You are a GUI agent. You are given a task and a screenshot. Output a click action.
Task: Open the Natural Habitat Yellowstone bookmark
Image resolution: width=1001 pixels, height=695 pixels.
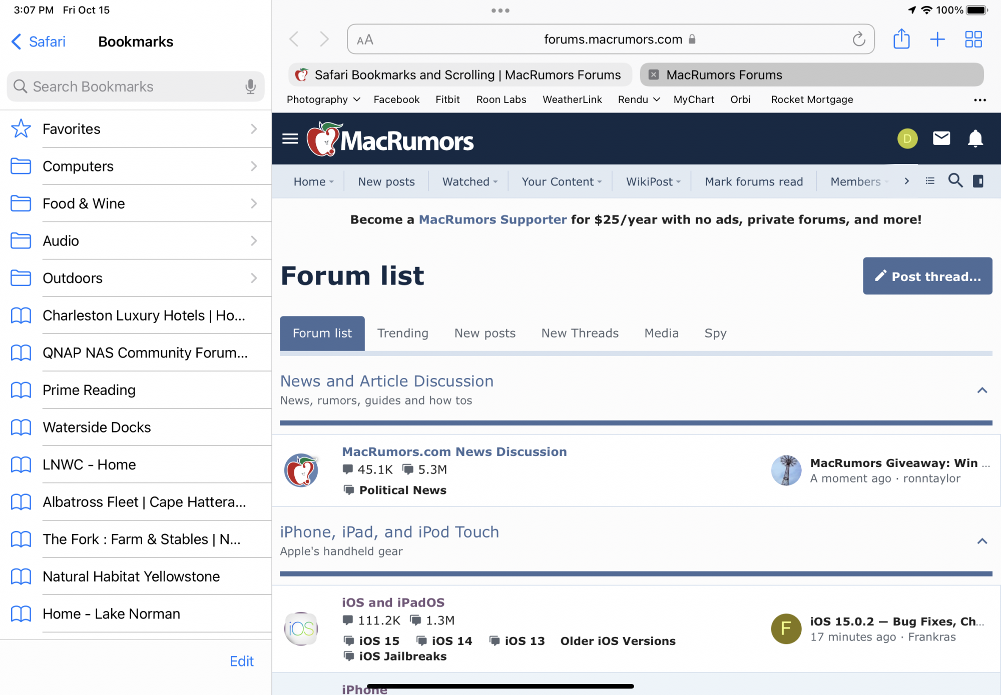click(136, 576)
